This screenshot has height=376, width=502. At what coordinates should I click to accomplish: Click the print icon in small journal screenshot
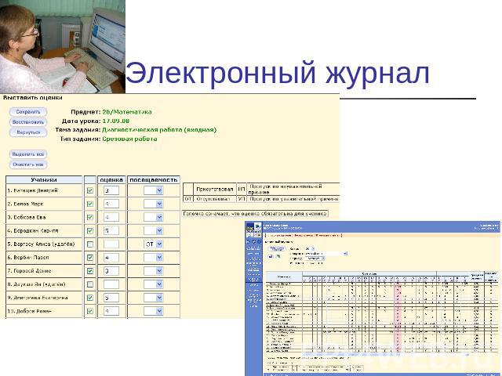[271, 256]
